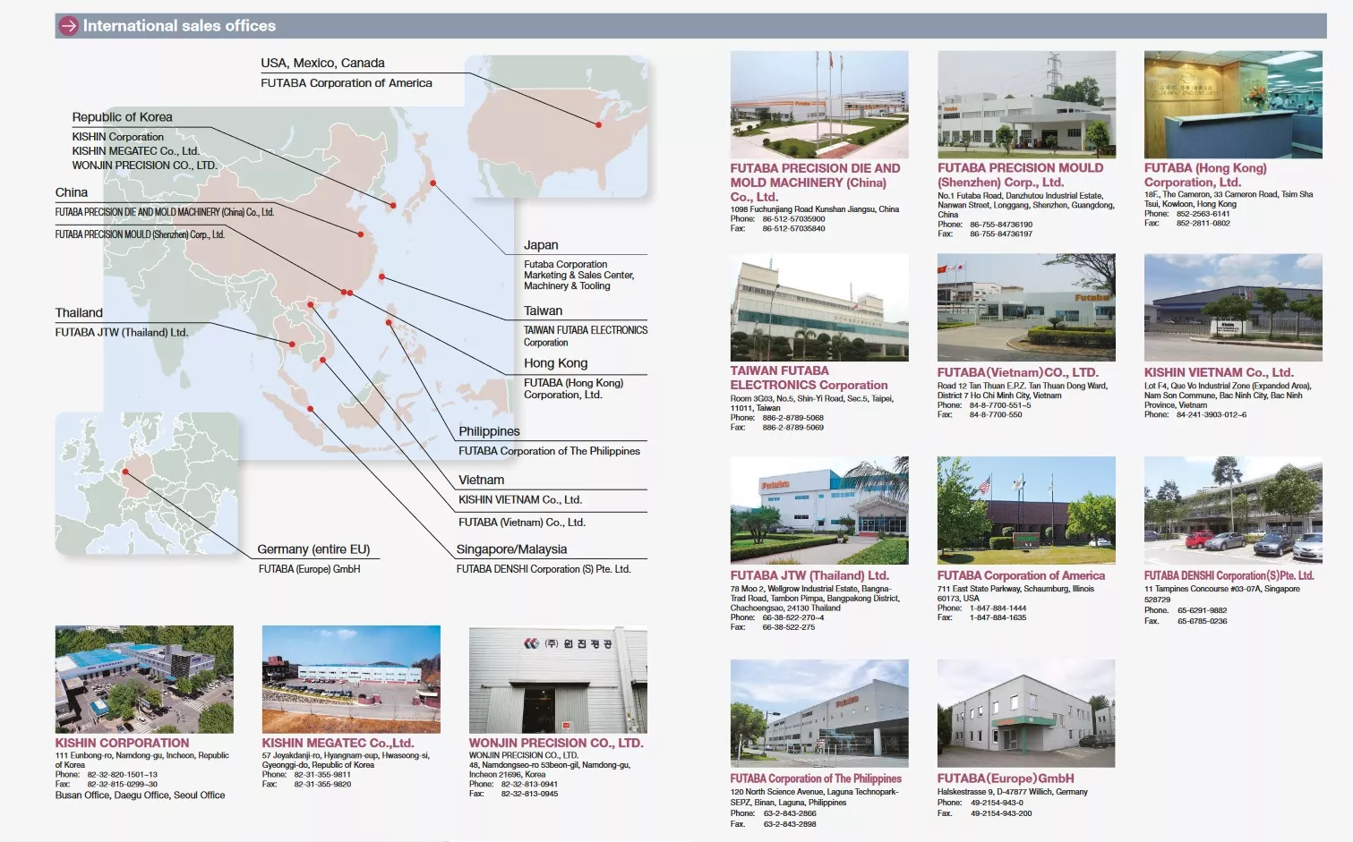Click the FUTABA JTW (Thailand) Ltd. map entry
Screen dimensions: 1353x842
point(122,333)
